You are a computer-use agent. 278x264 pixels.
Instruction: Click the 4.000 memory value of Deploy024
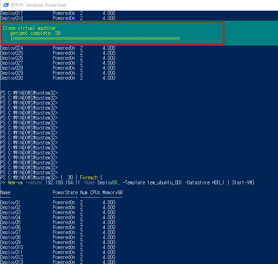point(109,48)
